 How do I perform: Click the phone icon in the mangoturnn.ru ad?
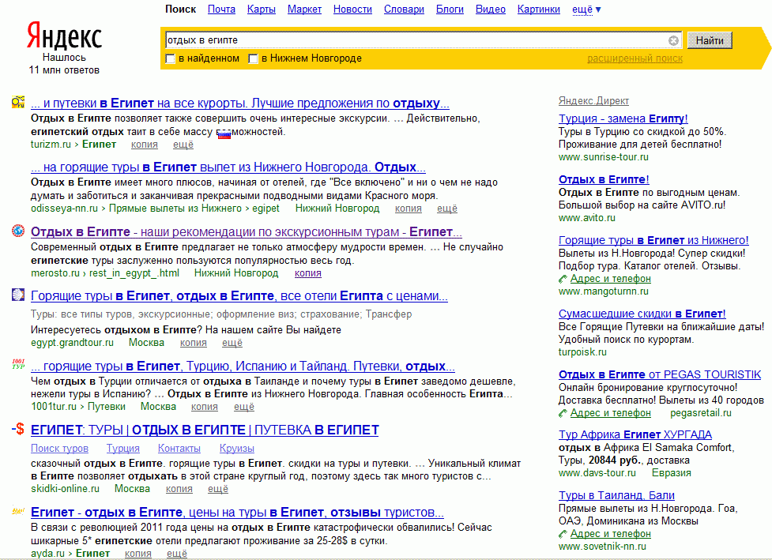(x=563, y=279)
